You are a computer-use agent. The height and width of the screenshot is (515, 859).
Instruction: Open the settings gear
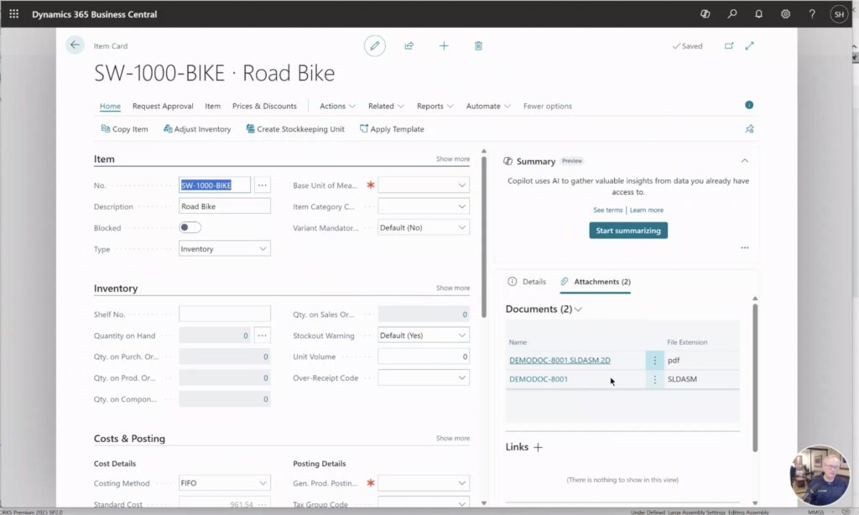785,14
